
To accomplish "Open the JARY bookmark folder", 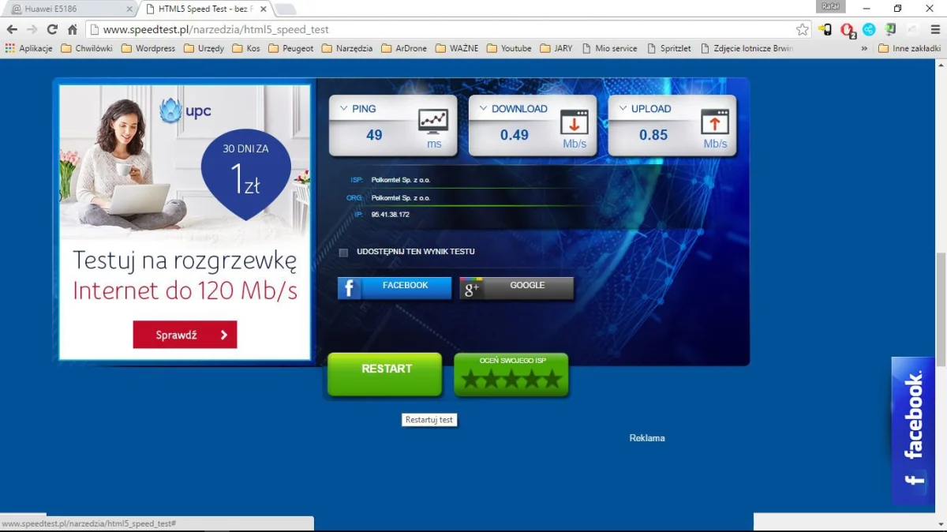I will pos(556,48).
